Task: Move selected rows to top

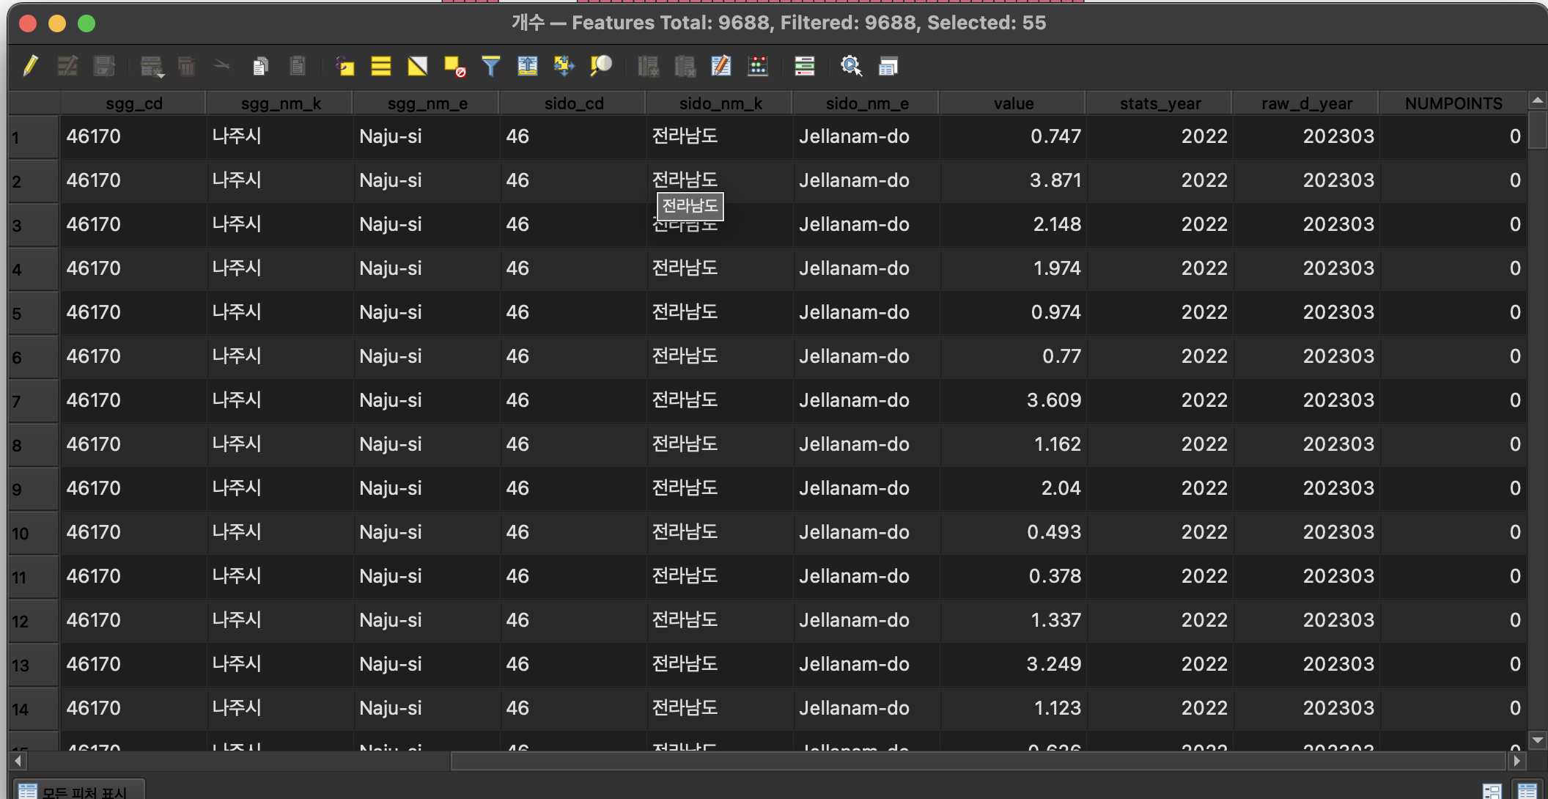Action: pyautogui.click(x=527, y=67)
